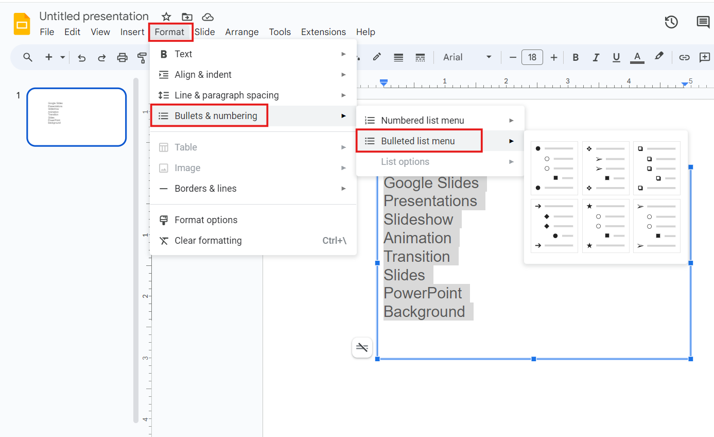Screen dimensions: 714x437
Task: Open highlight color marker tool
Action: (659, 57)
